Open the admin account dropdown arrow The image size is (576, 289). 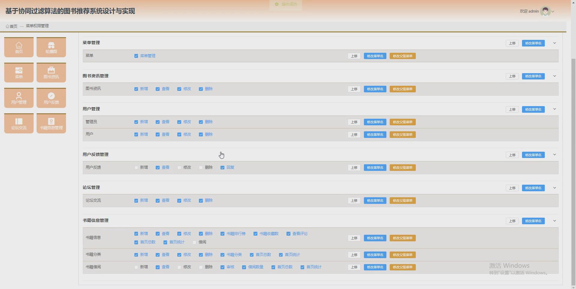click(553, 12)
